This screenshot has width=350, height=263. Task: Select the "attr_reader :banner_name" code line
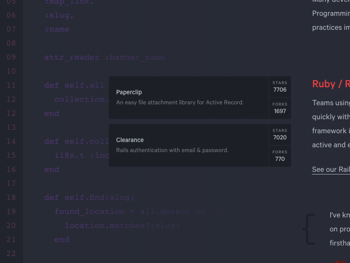coord(104,57)
